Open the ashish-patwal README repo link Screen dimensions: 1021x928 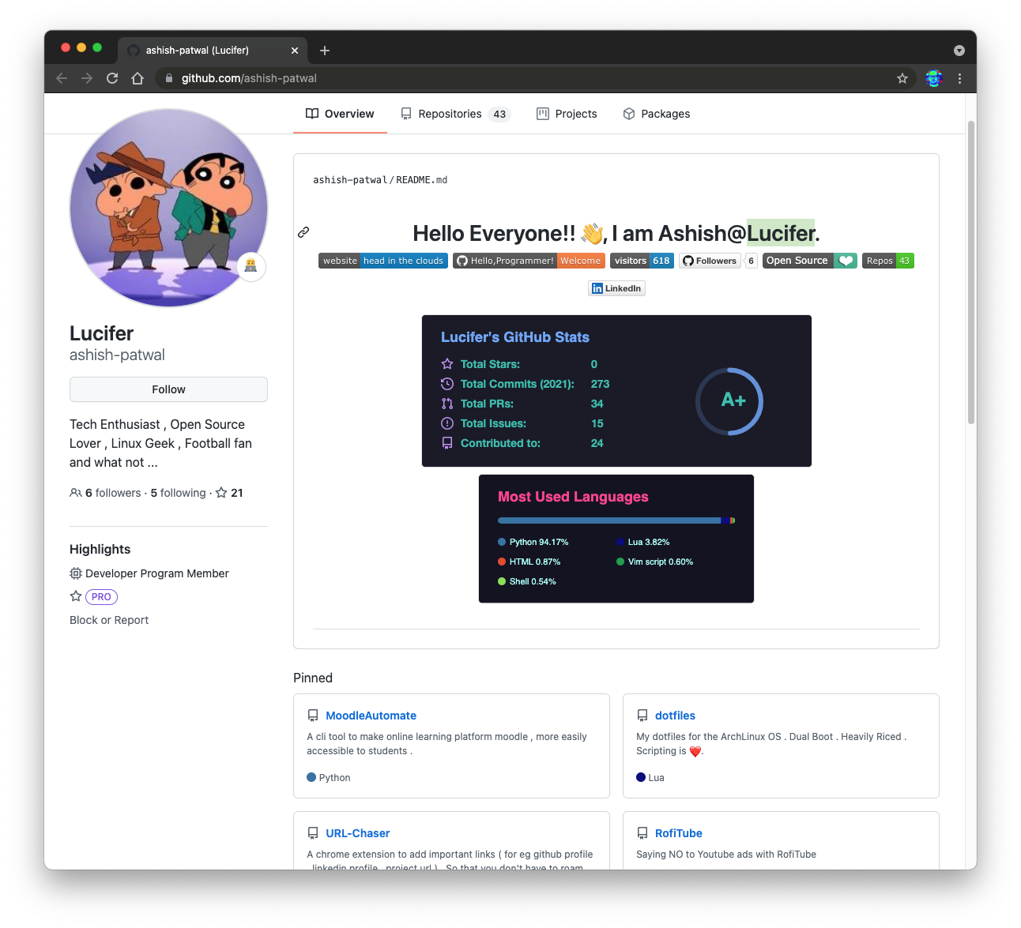[x=350, y=180]
